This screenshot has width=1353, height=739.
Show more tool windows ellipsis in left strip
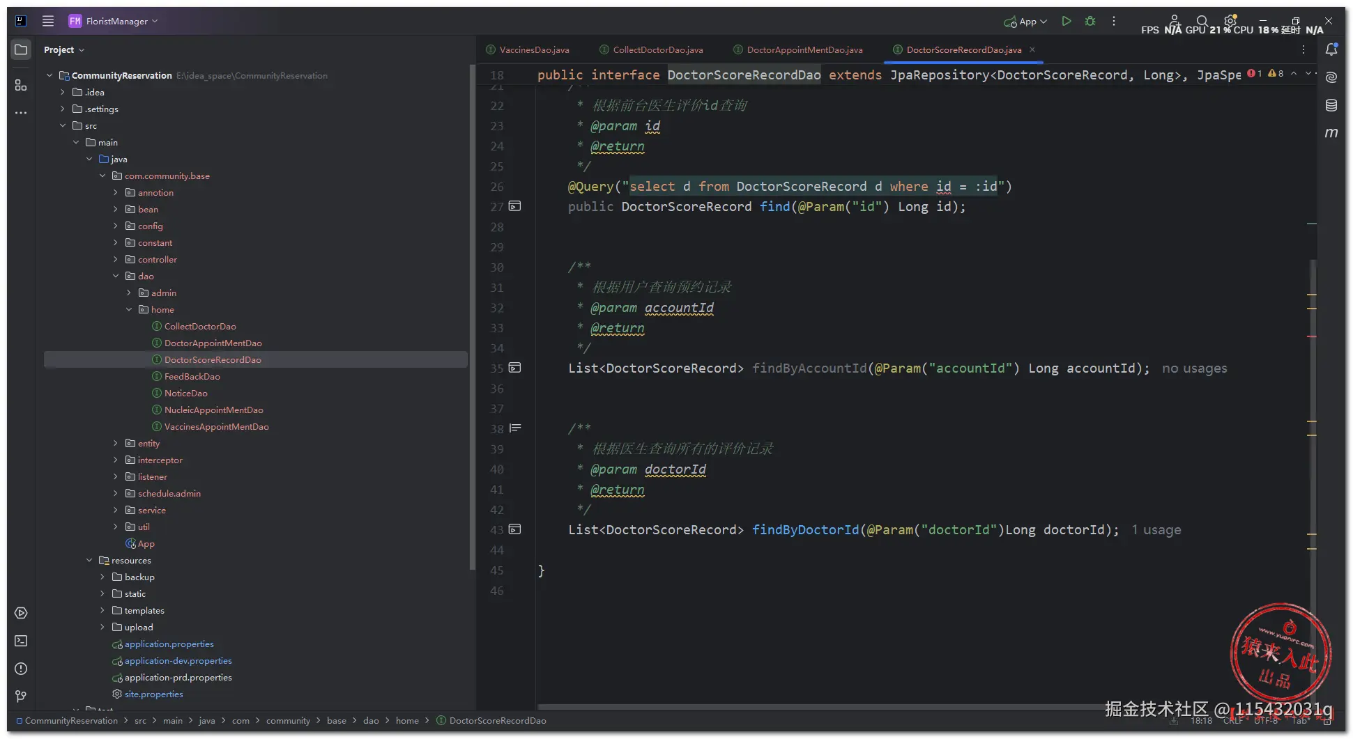(x=21, y=112)
